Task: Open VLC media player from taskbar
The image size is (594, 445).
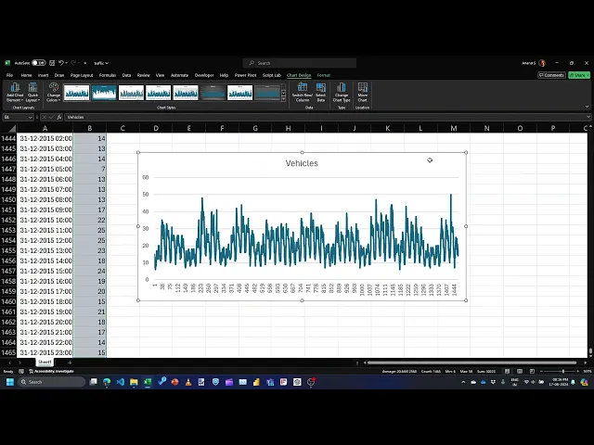Action: (x=188, y=382)
